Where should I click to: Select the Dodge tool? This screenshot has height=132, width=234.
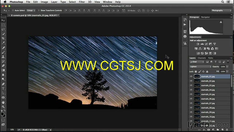click(x=3, y=79)
